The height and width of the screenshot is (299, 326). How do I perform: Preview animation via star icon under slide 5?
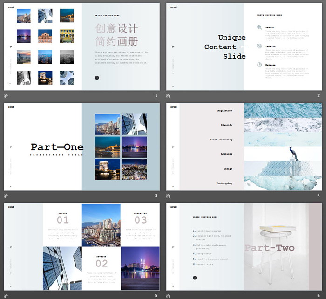pyautogui.click(x=6, y=296)
